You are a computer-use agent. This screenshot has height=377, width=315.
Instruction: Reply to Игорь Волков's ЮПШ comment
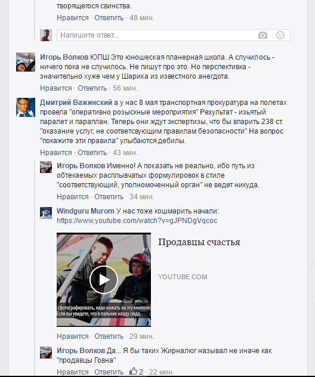pyautogui.click(x=92, y=88)
